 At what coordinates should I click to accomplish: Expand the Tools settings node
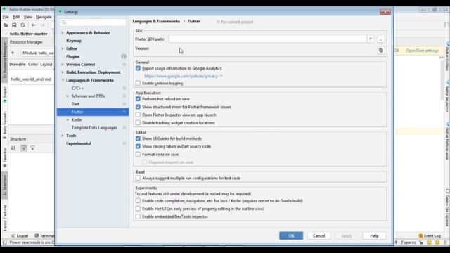tap(63, 136)
